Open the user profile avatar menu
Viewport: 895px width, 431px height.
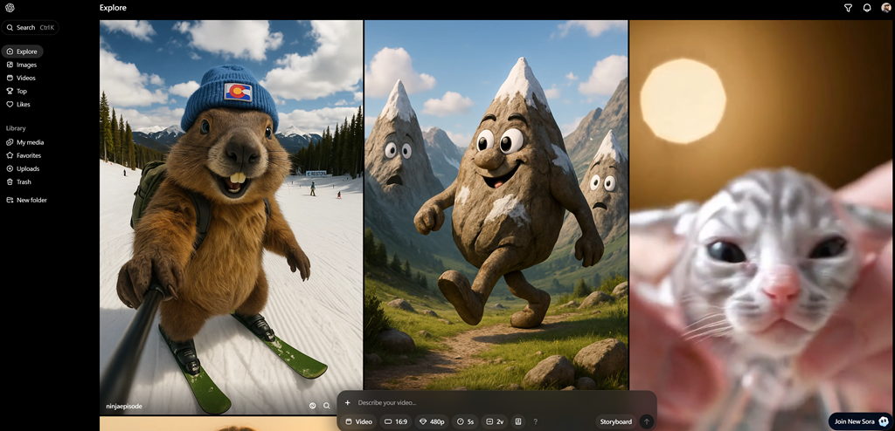(886, 8)
